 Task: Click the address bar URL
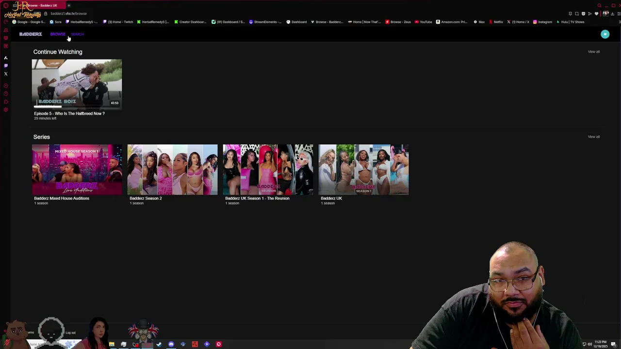(68, 14)
